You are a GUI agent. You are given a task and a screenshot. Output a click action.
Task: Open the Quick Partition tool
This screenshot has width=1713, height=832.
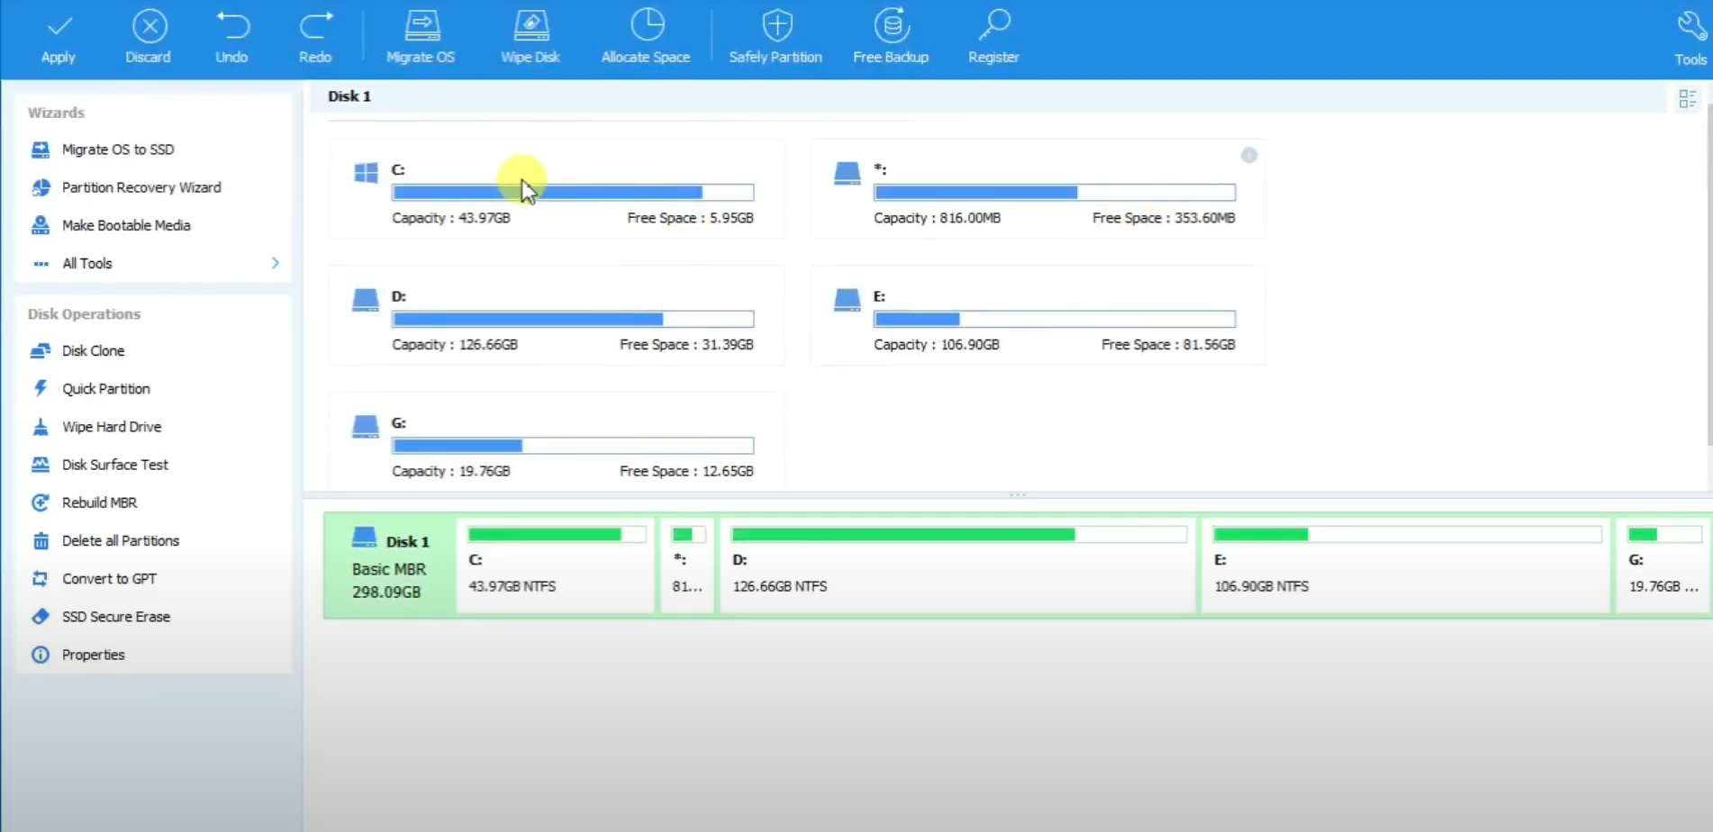[x=105, y=388]
